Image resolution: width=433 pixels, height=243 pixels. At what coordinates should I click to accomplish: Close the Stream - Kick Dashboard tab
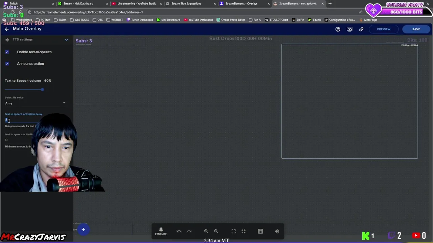coord(107,4)
